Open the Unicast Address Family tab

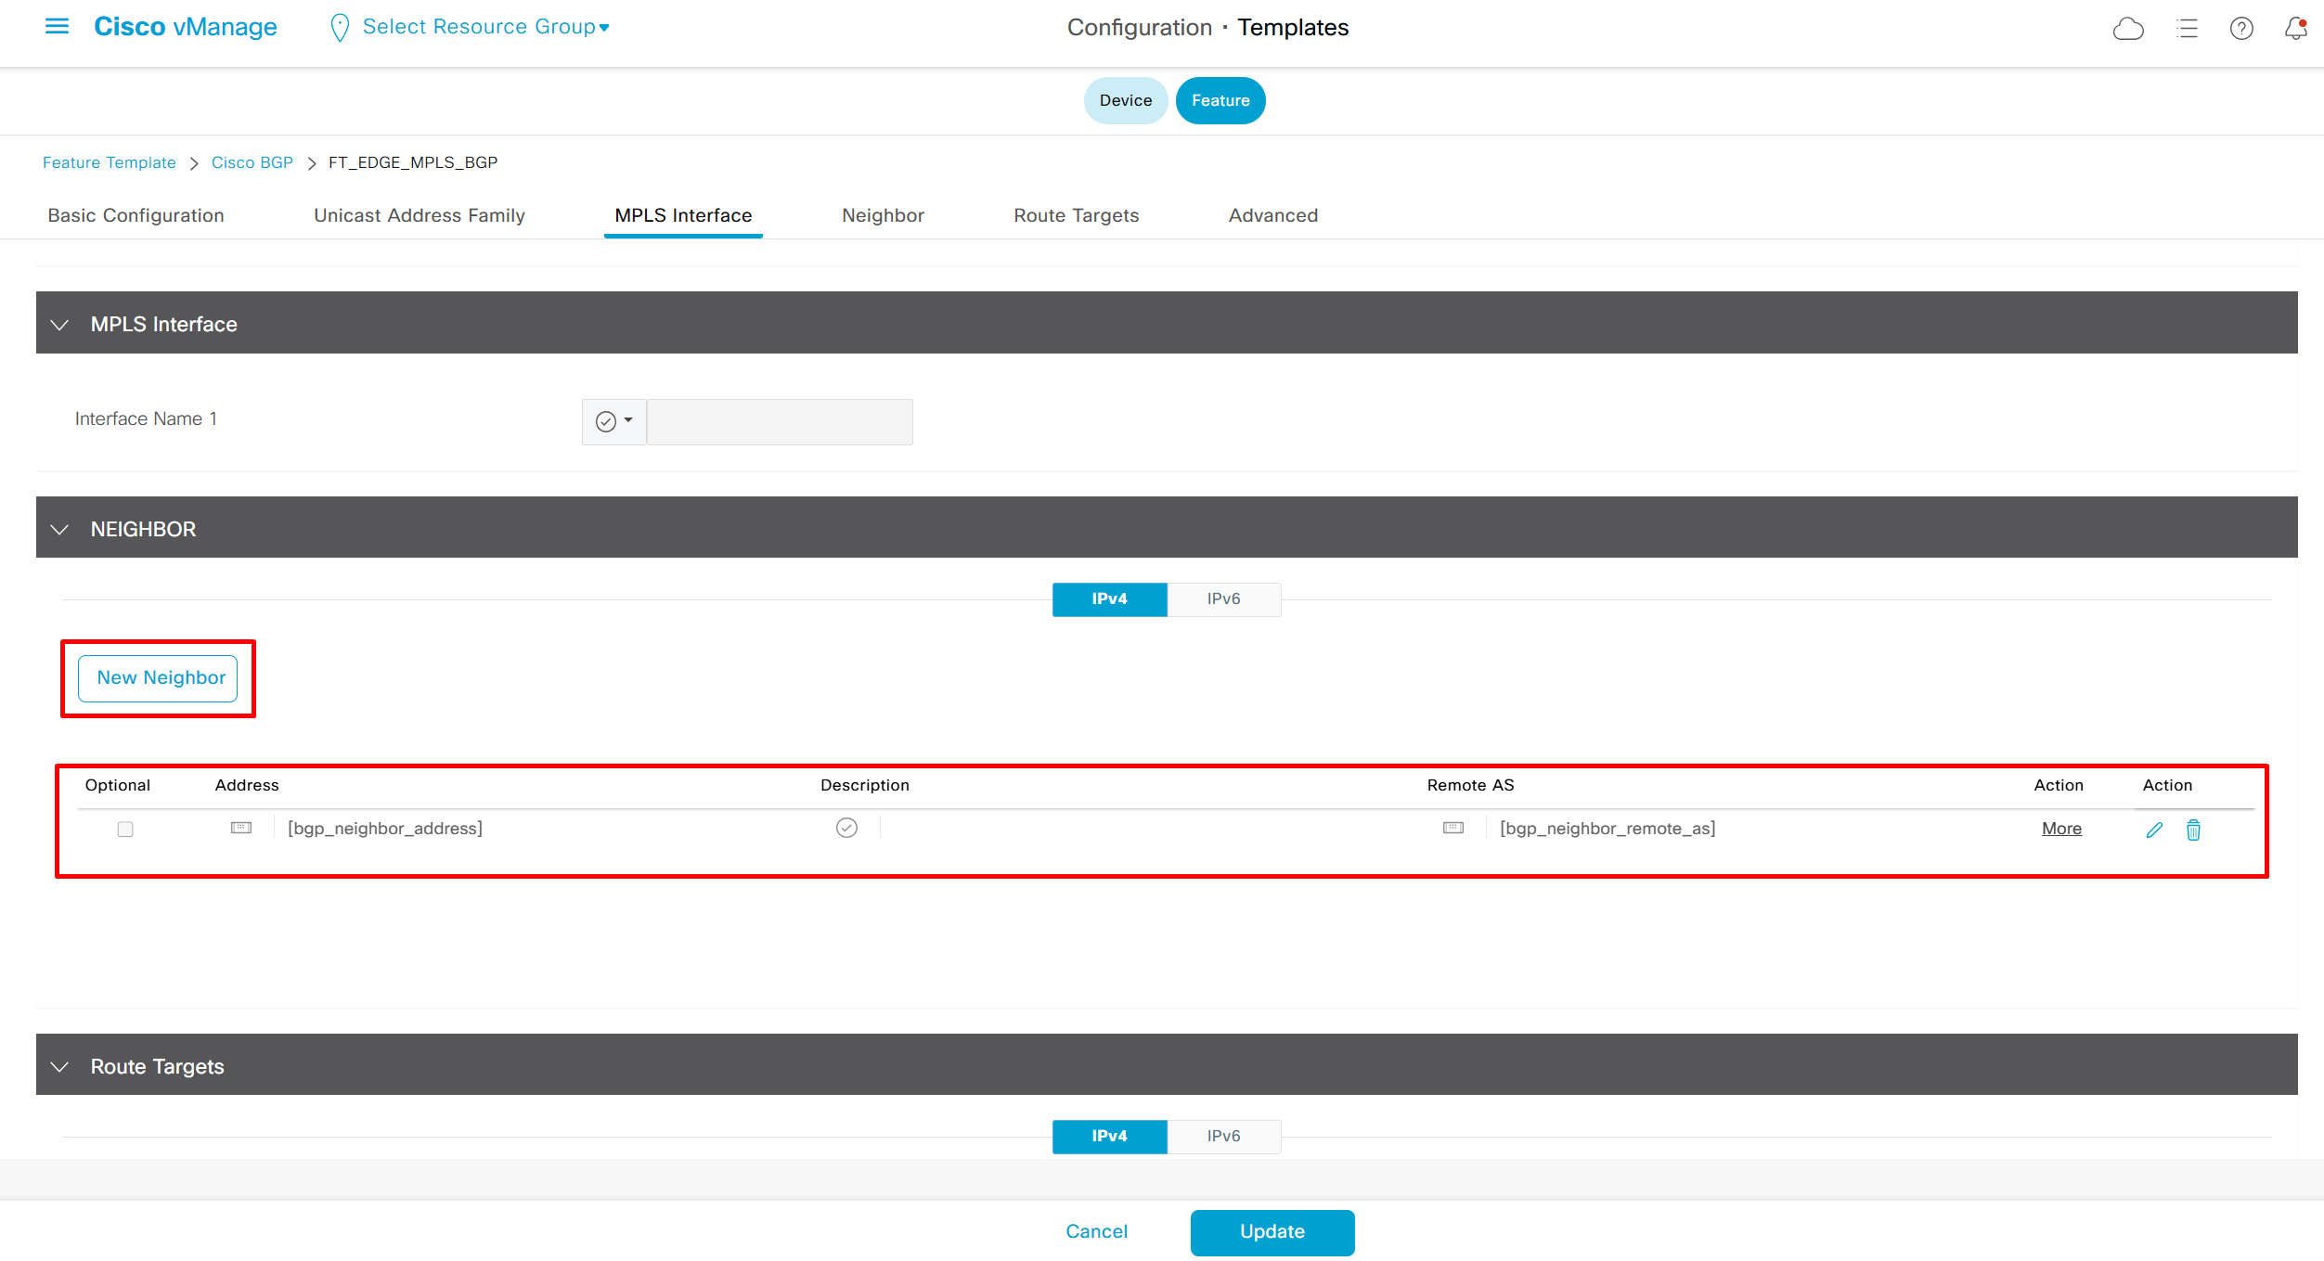coord(419,215)
